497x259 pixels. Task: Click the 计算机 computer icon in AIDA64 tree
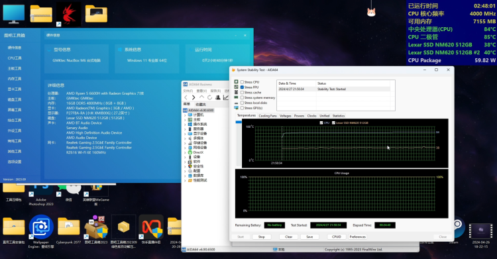(x=190, y=115)
